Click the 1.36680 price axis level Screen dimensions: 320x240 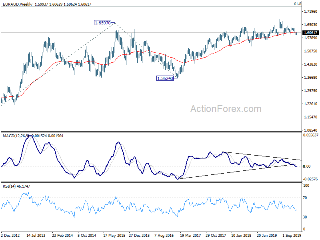coord(311,78)
